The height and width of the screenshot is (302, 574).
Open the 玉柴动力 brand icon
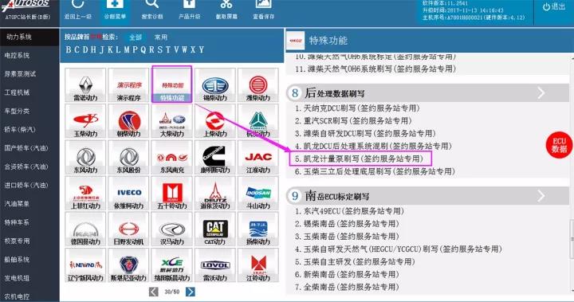coord(85,121)
